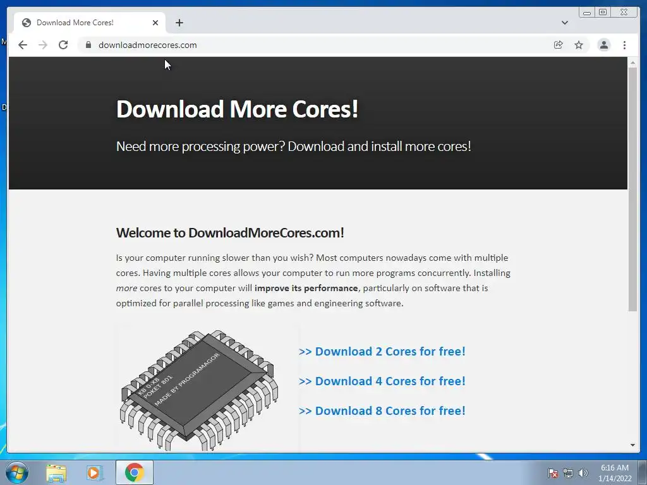The width and height of the screenshot is (647, 485).
Task: Click the Show desktop button
Action: click(x=643, y=472)
